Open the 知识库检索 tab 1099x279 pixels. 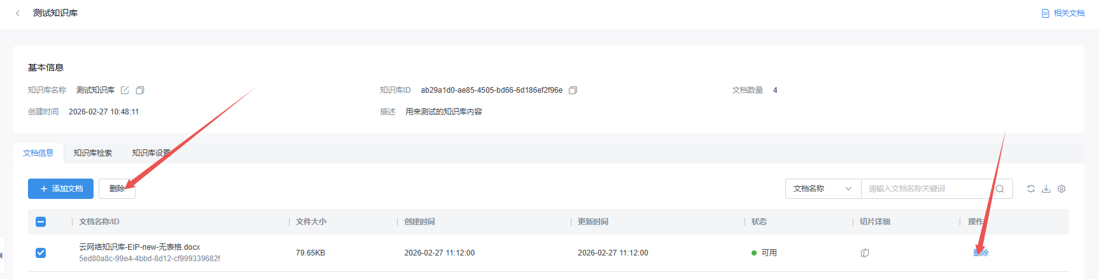(93, 153)
